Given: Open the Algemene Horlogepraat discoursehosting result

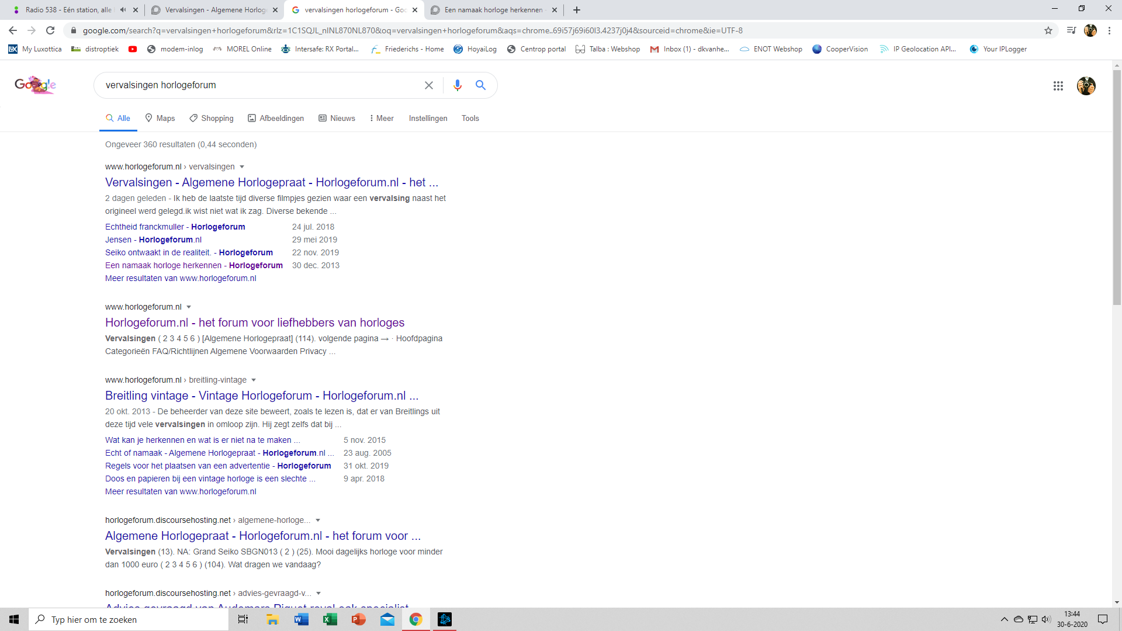Looking at the screenshot, I should click(263, 536).
